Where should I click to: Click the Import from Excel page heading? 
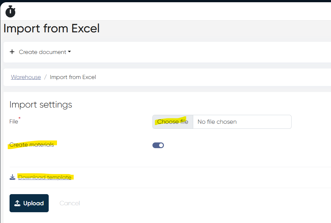coord(52,29)
